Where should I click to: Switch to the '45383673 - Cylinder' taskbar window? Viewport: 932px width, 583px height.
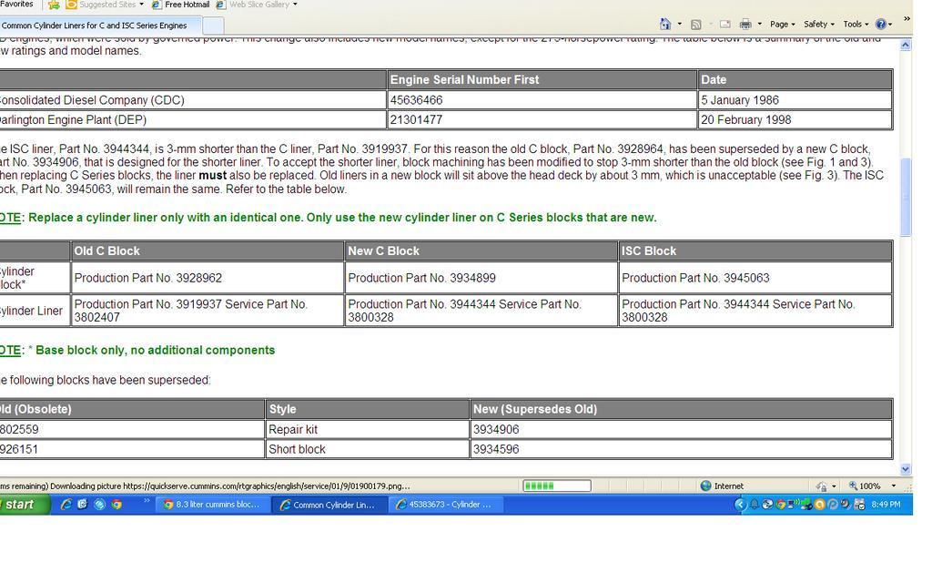[445, 505]
